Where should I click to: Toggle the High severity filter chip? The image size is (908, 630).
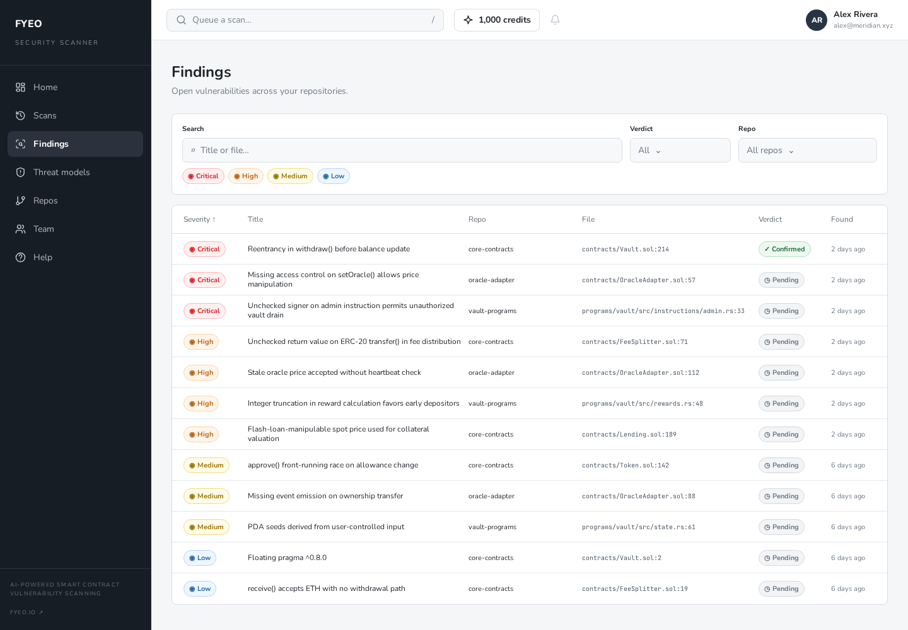(246, 176)
